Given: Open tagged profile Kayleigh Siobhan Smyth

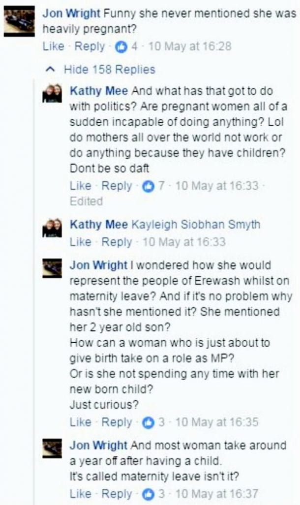Looking at the screenshot, I should pyautogui.click(x=196, y=224).
